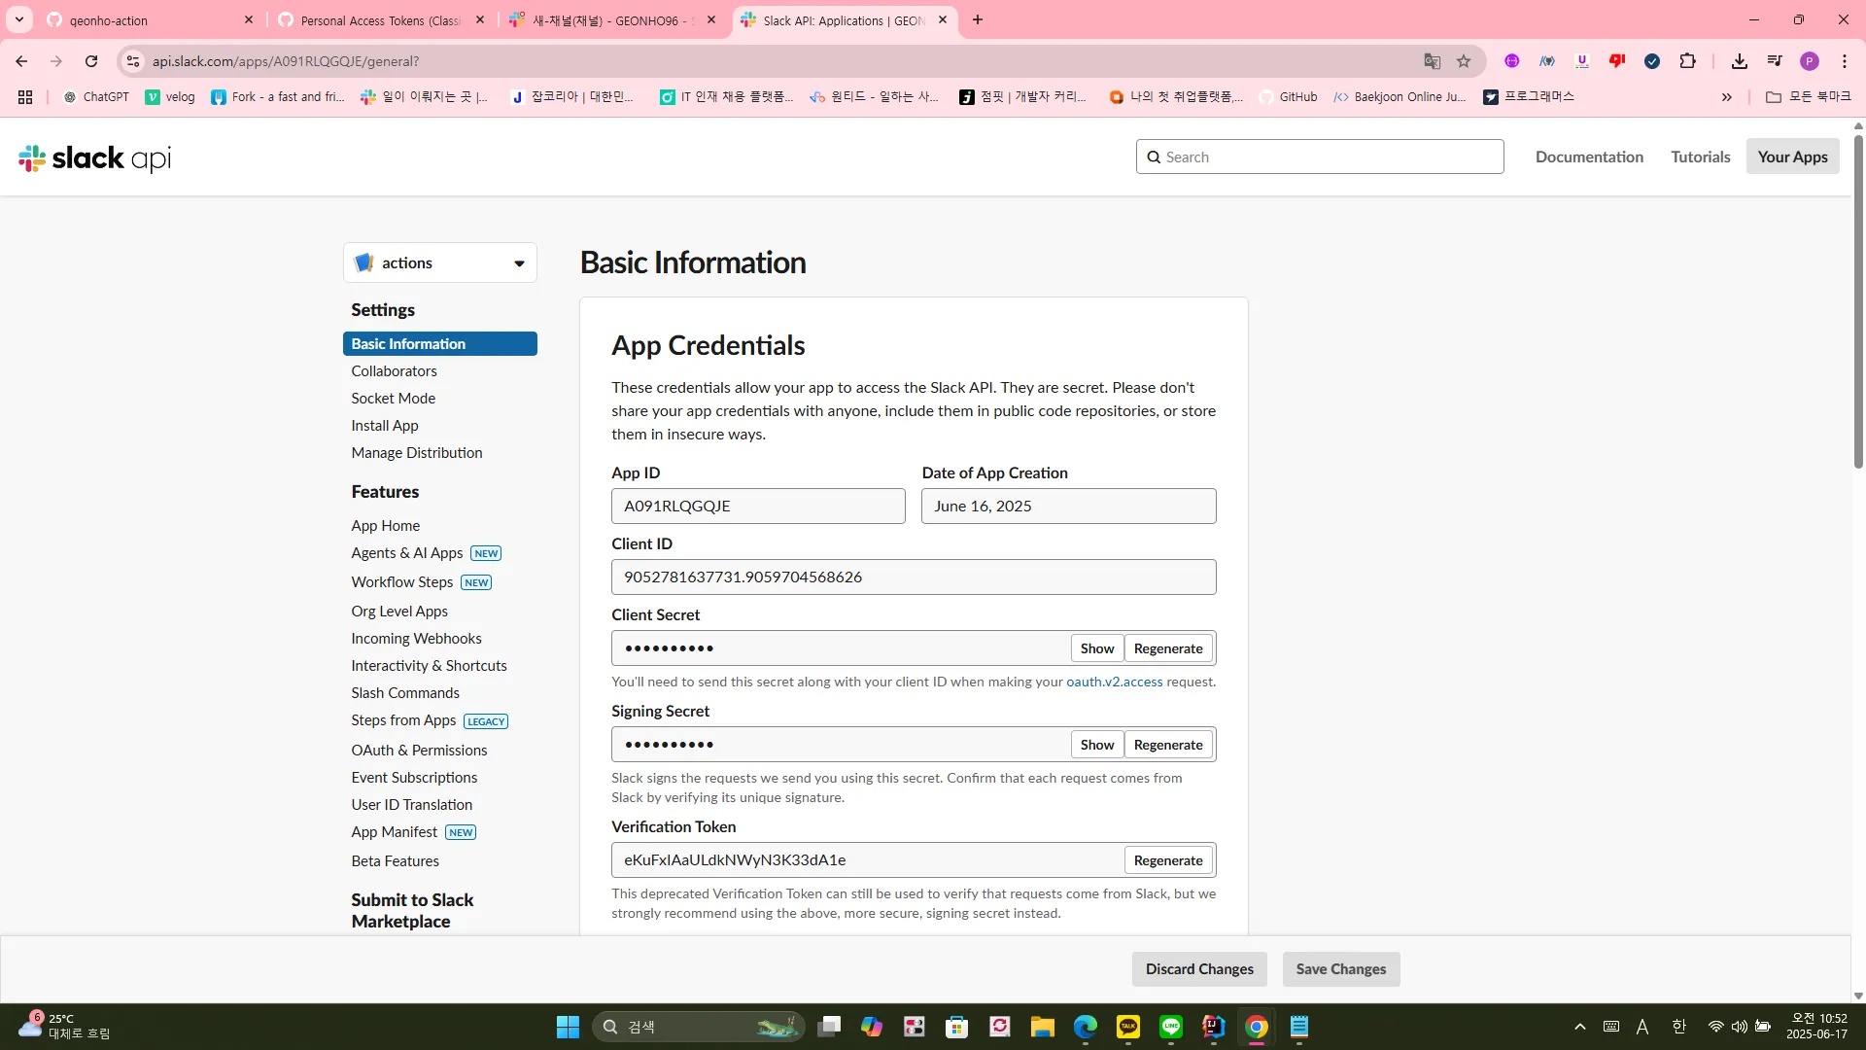Open IntelliJ IDEA from taskbar
1866x1050 pixels.
coord(1214,1027)
